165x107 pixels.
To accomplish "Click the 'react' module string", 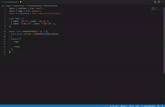I will (38, 9).
